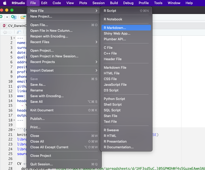Choose Open Project... menu item
Viewport: 205px width, 170px height.
[64, 50]
